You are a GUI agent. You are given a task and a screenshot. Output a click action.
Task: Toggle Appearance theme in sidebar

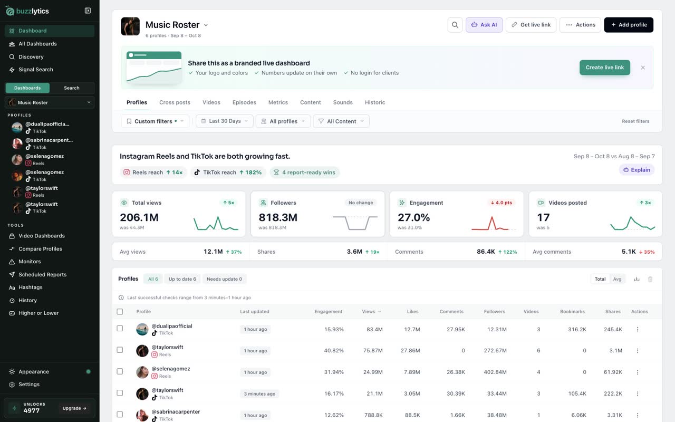(x=50, y=372)
